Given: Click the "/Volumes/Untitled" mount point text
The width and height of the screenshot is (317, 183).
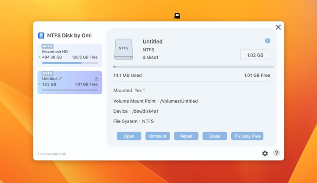Looking at the screenshot, I should coord(179,101).
